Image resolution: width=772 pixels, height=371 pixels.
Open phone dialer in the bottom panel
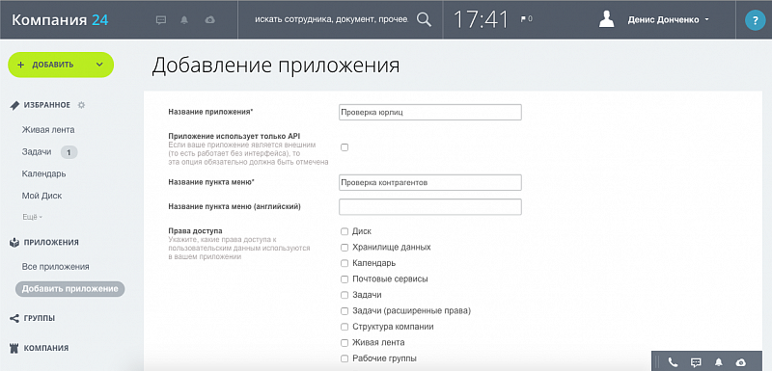pos(673,362)
